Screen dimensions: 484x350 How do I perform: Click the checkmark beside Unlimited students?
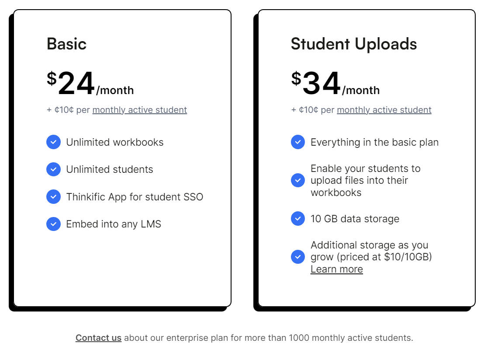coord(53,169)
